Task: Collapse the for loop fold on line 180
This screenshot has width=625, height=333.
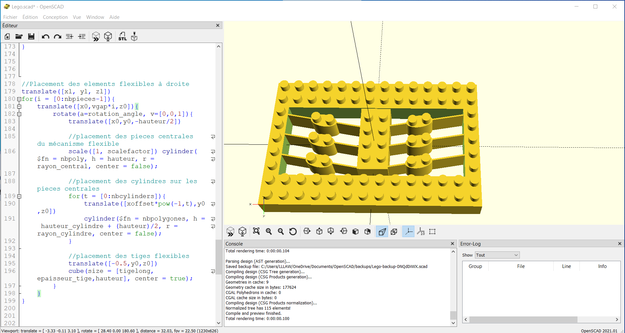Action: (x=19, y=99)
